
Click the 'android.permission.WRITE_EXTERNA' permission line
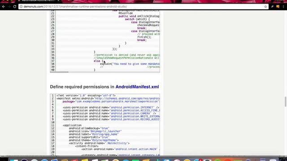click(x=111, y=116)
